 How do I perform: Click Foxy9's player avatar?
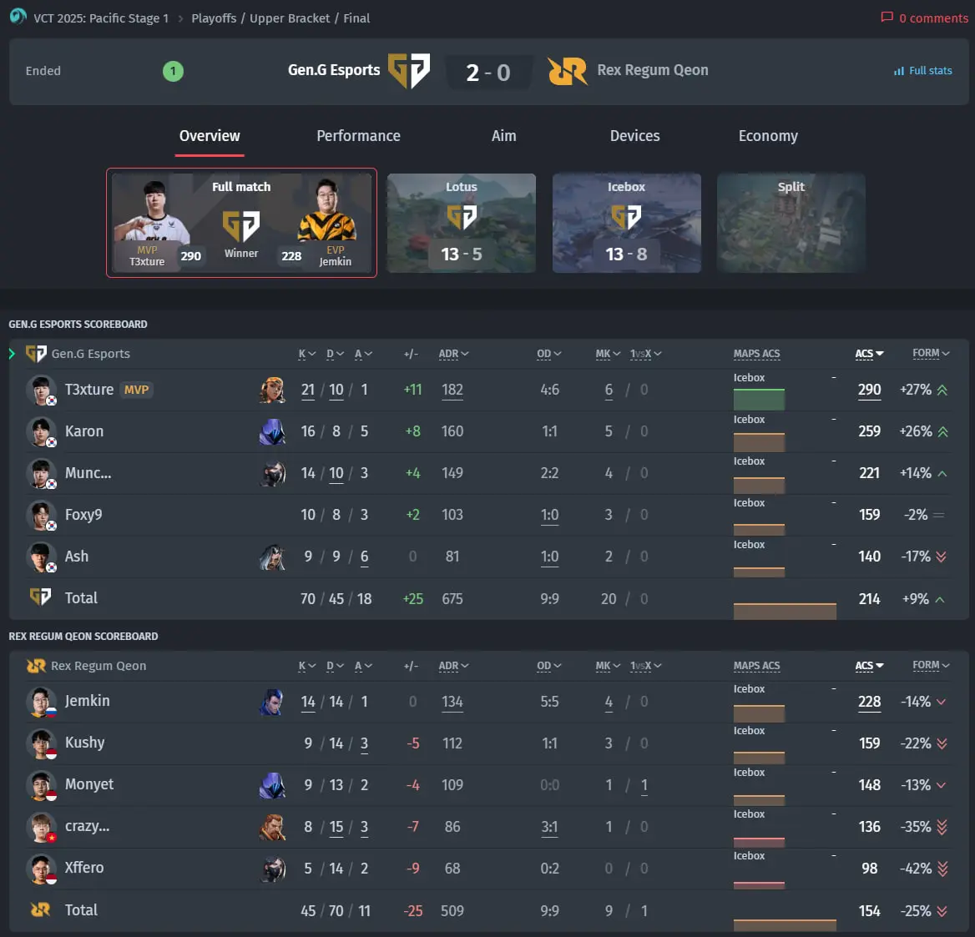[x=41, y=515]
